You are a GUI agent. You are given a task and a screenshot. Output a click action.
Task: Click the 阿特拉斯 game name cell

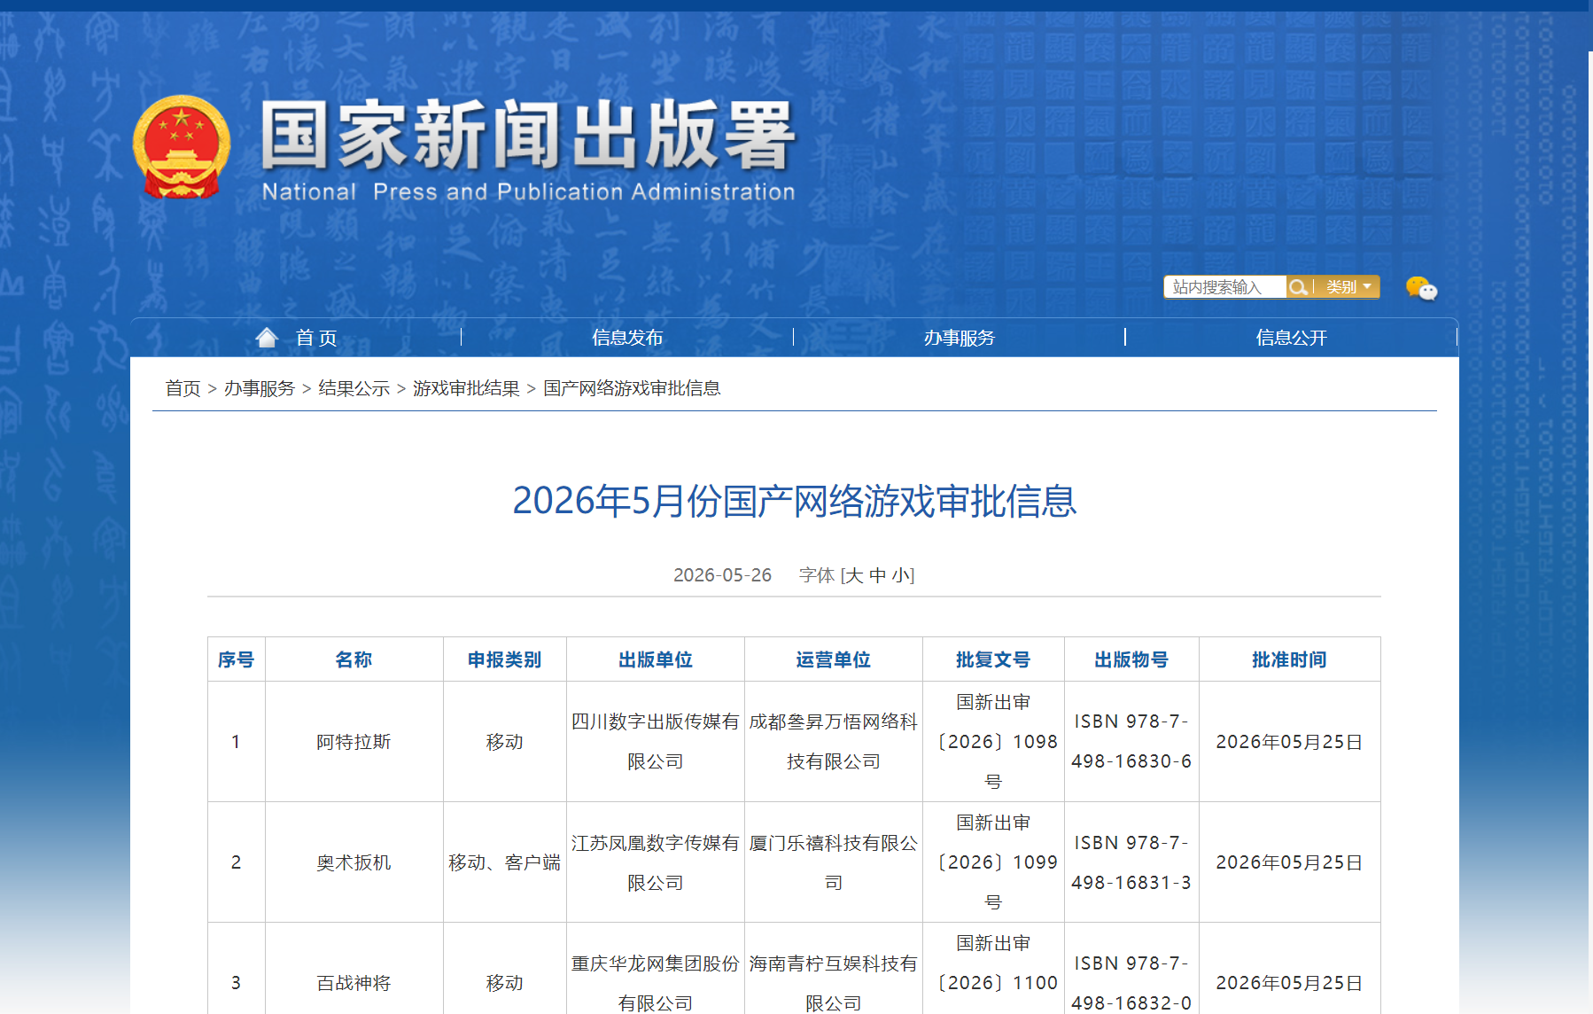click(x=354, y=742)
